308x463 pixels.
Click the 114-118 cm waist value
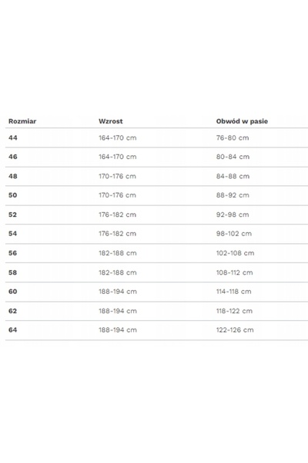click(x=234, y=291)
